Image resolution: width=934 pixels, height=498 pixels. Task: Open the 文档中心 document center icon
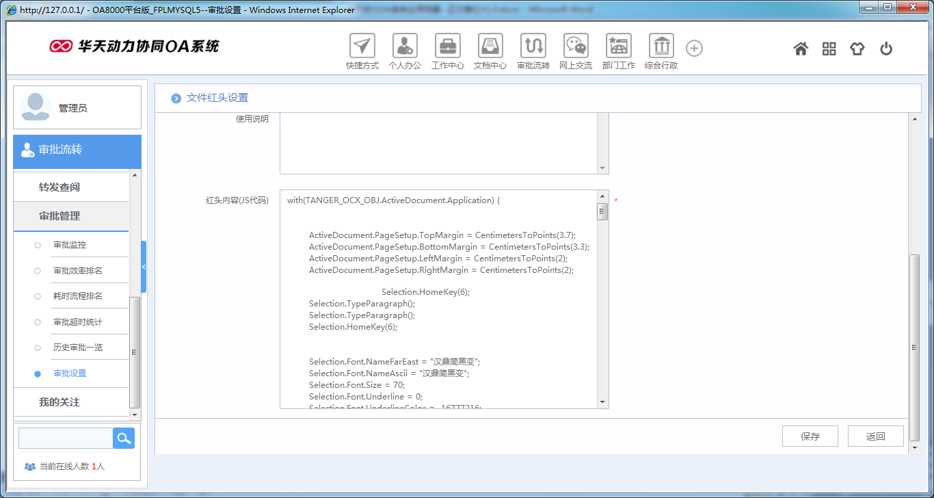[x=490, y=47]
